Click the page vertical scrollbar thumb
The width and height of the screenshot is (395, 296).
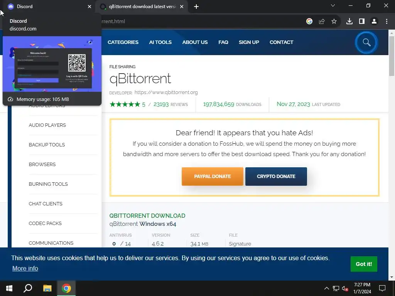(x=392, y=56)
